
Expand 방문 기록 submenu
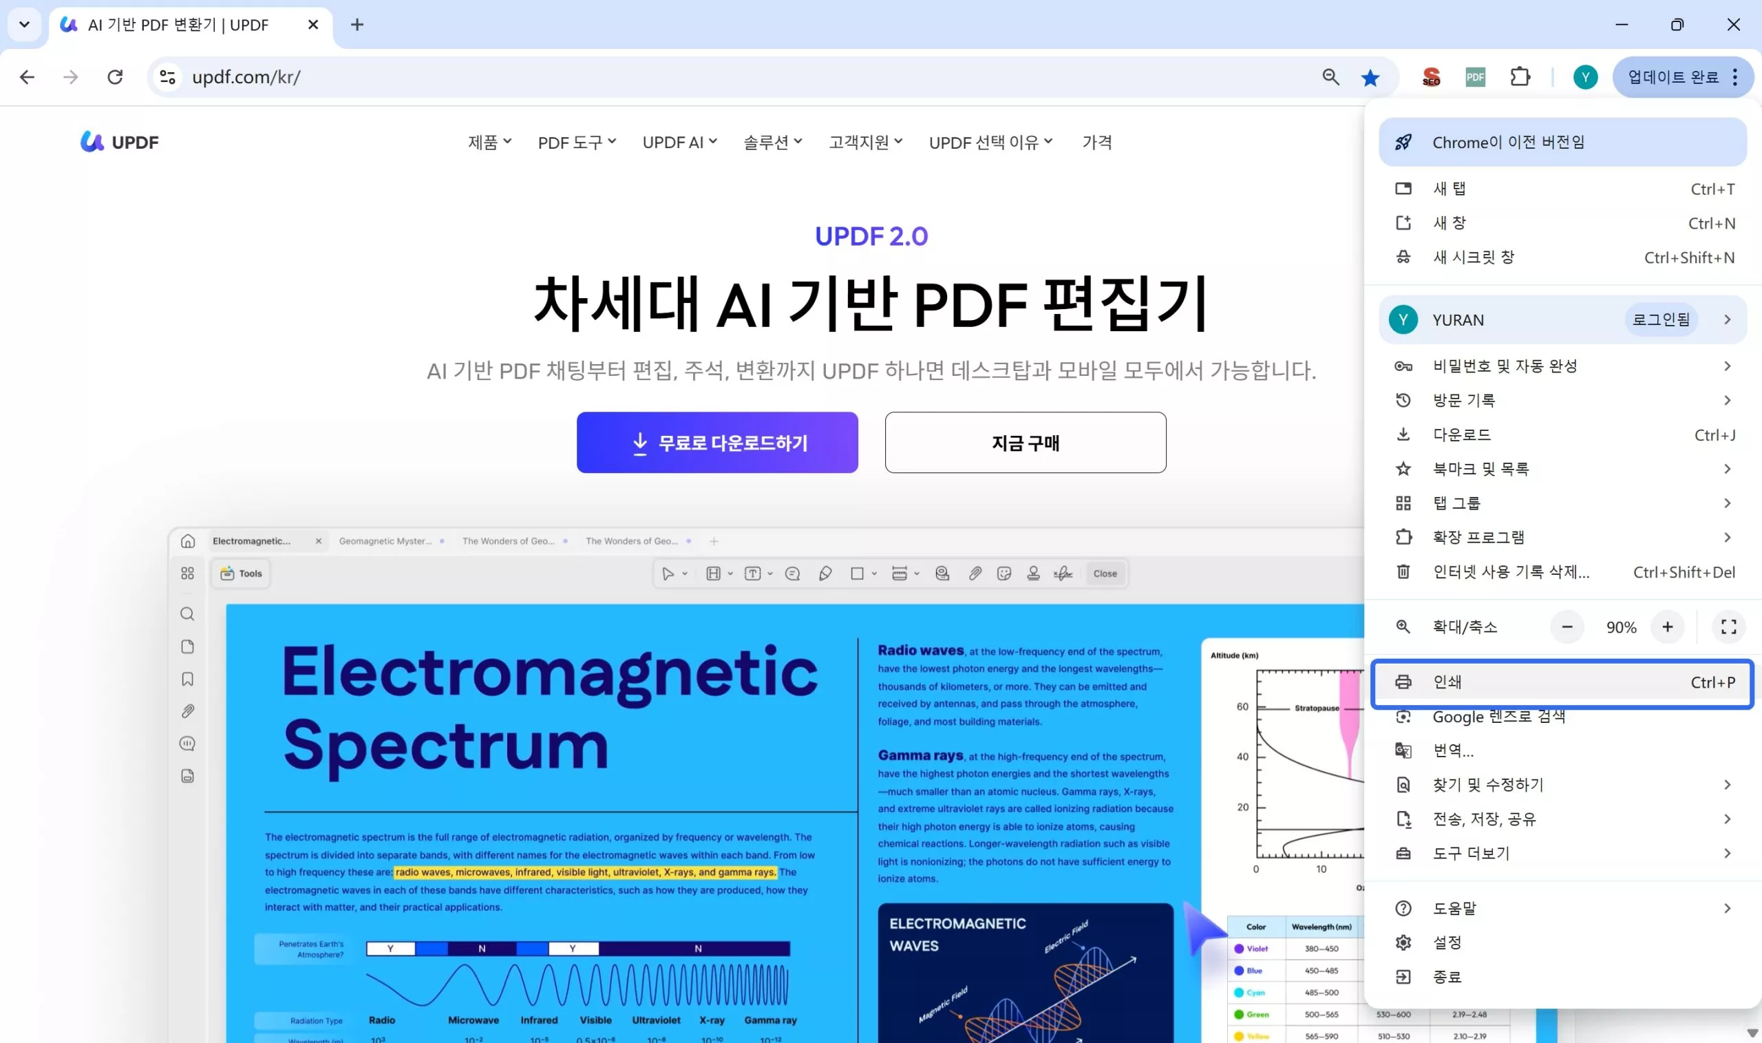coord(1562,400)
